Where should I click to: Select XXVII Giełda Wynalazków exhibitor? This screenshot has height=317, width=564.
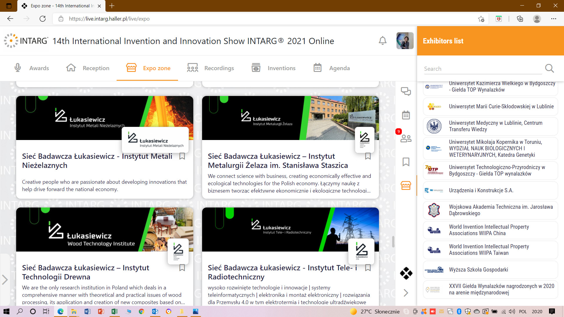(x=490, y=289)
